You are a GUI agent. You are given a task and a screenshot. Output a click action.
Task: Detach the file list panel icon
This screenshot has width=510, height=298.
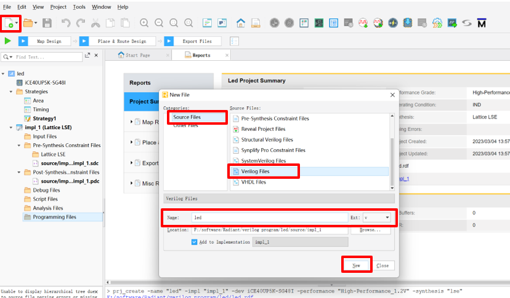tap(87, 55)
